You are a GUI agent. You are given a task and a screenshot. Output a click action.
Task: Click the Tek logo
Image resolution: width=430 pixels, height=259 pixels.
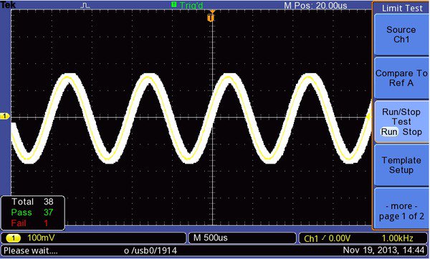click(x=8, y=4)
